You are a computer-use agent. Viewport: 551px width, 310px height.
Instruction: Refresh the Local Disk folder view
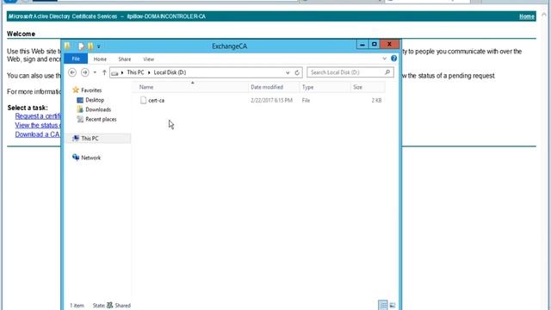(297, 72)
